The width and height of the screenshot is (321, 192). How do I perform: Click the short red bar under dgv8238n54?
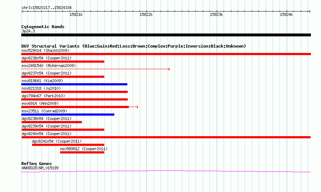[52, 122]
